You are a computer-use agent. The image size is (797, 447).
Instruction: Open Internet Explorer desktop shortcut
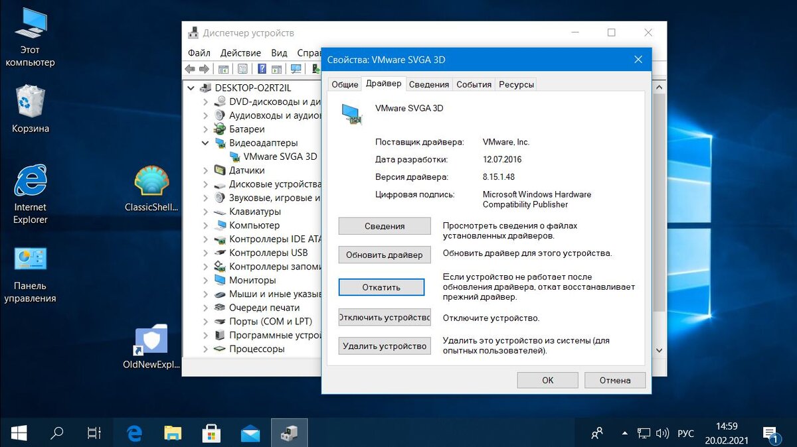point(31,194)
